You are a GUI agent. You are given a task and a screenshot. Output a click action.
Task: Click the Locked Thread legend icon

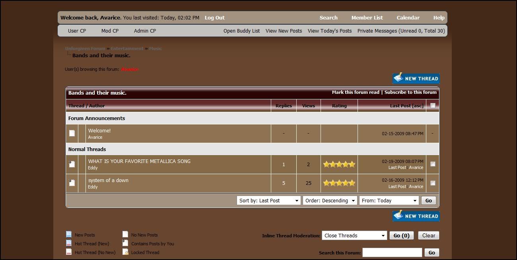click(125, 252)
